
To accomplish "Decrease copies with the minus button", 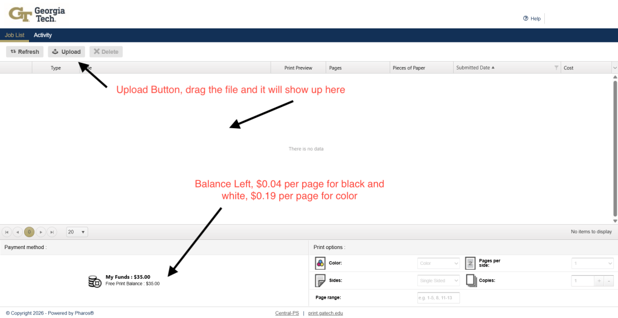I will coord(609,281).
